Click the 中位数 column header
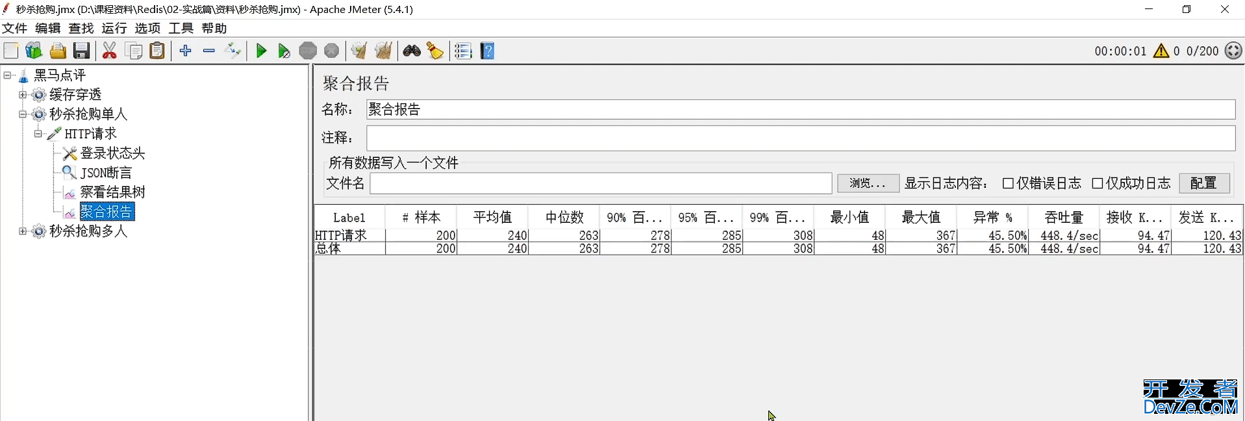The image size is (1245, 421). 564,217
